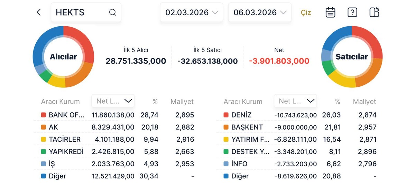Tap the layout switch icon
This screenshot has width=415, height=192.
click(374, 12)
